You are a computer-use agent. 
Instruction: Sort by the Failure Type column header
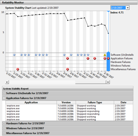coord(95,102)
